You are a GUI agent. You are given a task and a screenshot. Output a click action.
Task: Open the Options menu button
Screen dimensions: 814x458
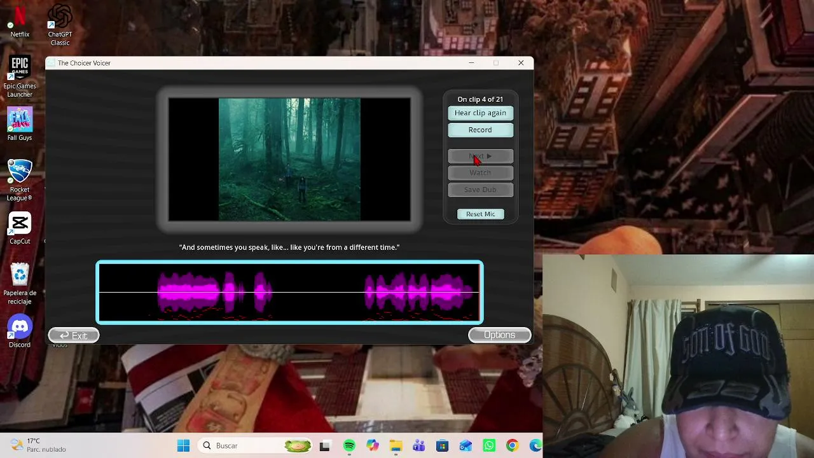tap(499, 335)
